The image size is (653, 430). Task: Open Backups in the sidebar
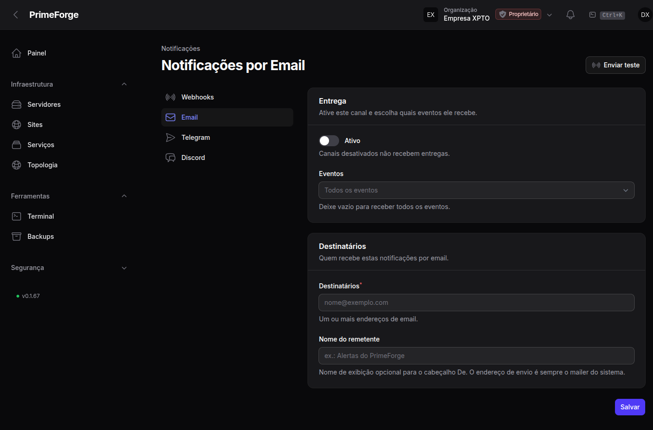[69, 237]
